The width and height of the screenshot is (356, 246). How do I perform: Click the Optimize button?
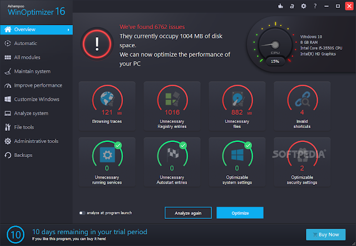[x=240, y=213]
